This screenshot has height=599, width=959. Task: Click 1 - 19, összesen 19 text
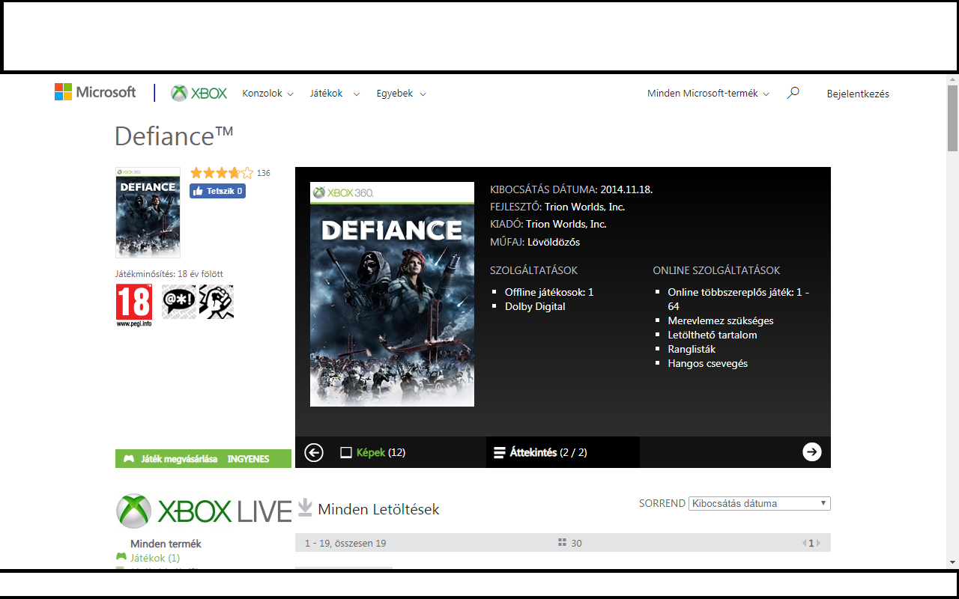point(345,543)
